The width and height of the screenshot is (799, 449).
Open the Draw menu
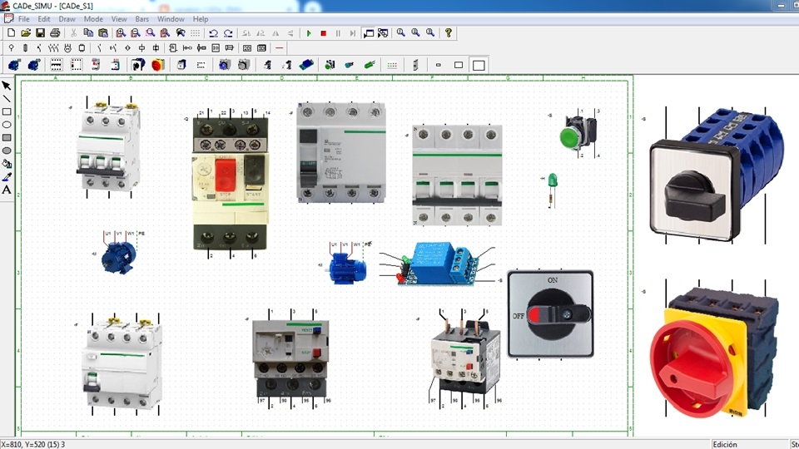tap(67, 19)
